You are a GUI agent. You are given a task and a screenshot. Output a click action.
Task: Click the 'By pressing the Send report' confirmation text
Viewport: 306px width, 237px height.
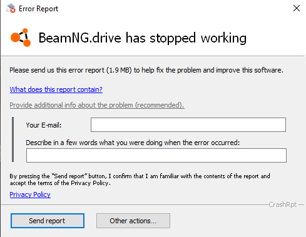click(140, 179)
